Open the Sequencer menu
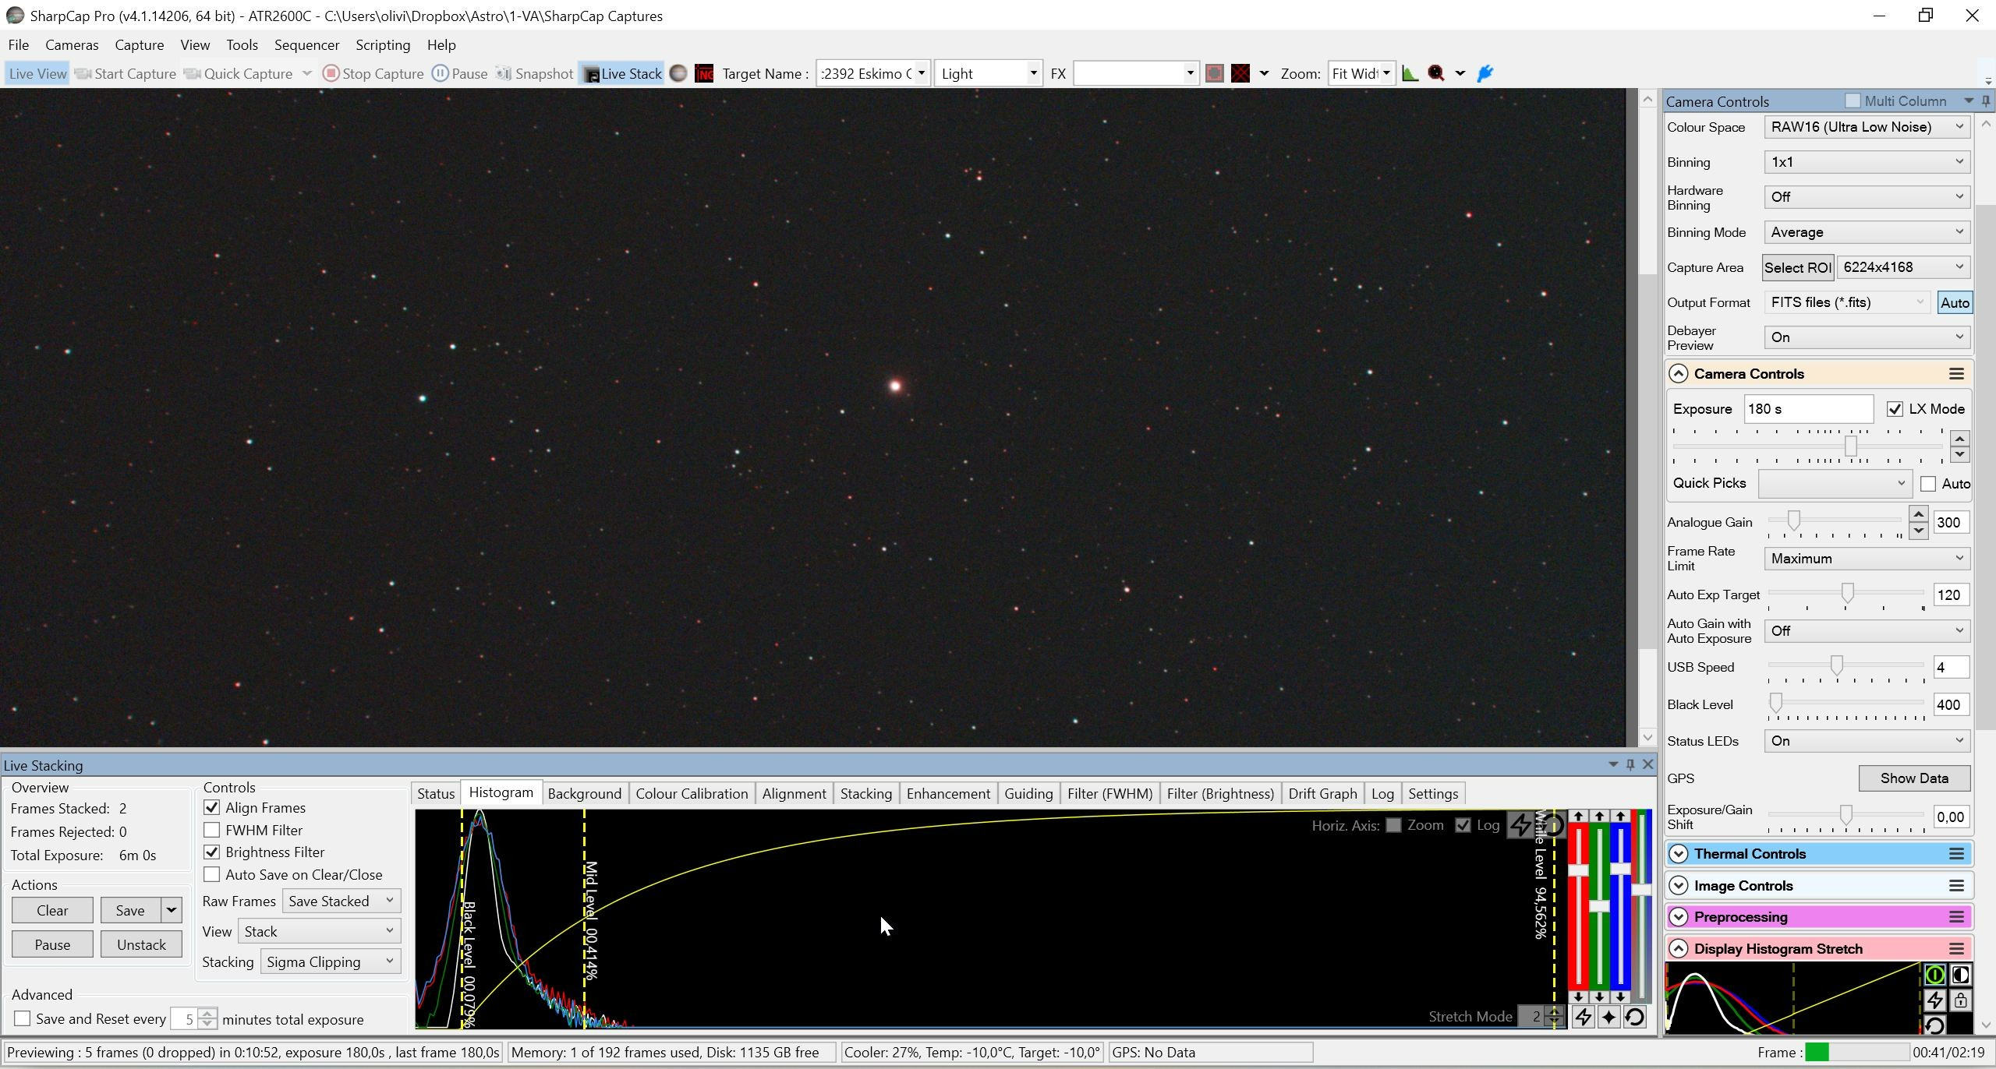 306,45
